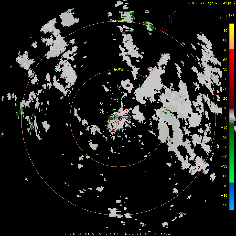Screen dimensions: 236x236
Task: Click the positive 60 scale value
Action: click(x=225, y=60)
